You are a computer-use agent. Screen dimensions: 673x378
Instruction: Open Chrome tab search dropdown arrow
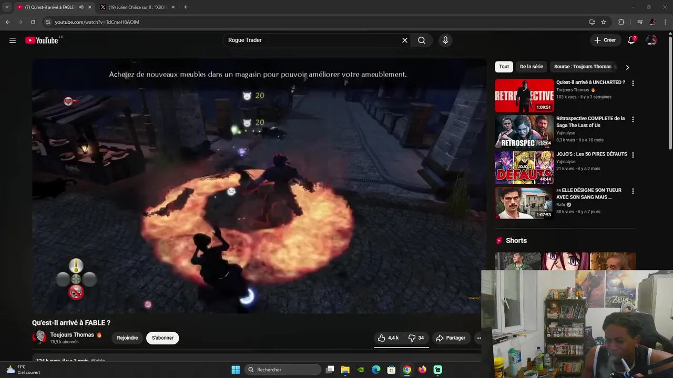(7, 7)
